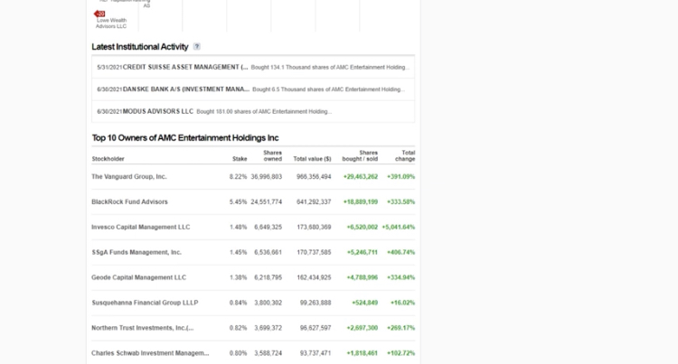Image resolution: width=678 pixels, height=364 pixels.
Task: Select Northern Trust's +269.17% total change
Action: (x=400, y=328)
